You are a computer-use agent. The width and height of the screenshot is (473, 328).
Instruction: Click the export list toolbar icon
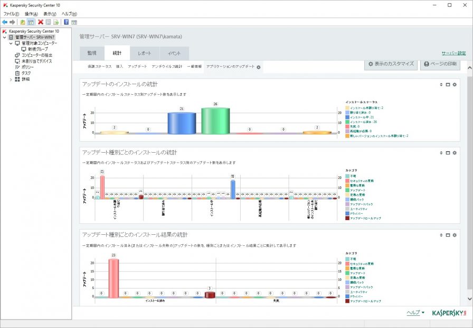click(x=56, y=22)
